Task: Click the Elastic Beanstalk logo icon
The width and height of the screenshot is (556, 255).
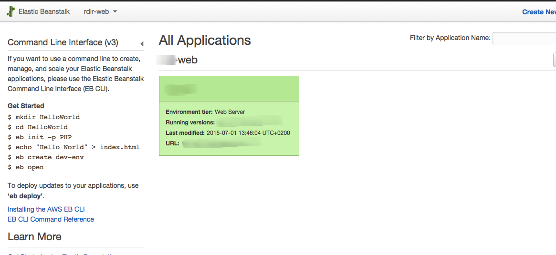Action: pyautogui.click(x=11, y=11)
